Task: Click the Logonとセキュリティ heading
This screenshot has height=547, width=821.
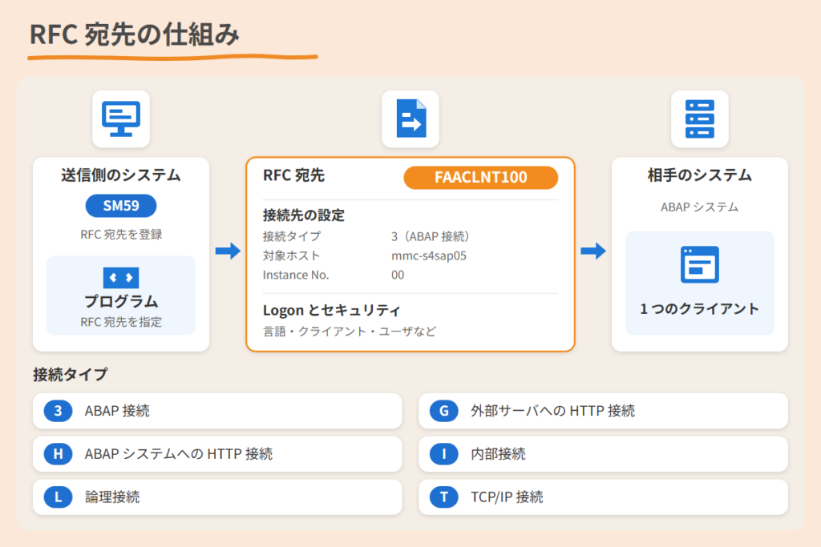Action: pos(331,311)
